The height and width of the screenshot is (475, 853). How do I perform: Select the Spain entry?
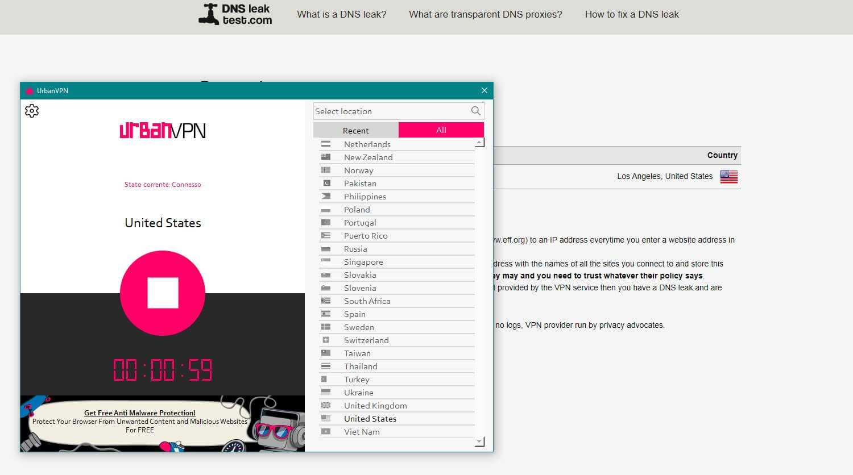(x=397, y=314)
